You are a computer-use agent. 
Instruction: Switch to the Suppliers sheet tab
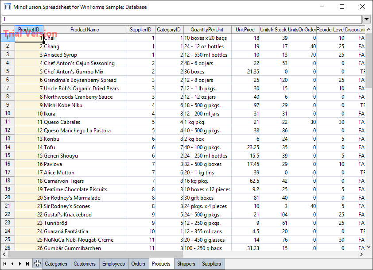tap(211, 263)
